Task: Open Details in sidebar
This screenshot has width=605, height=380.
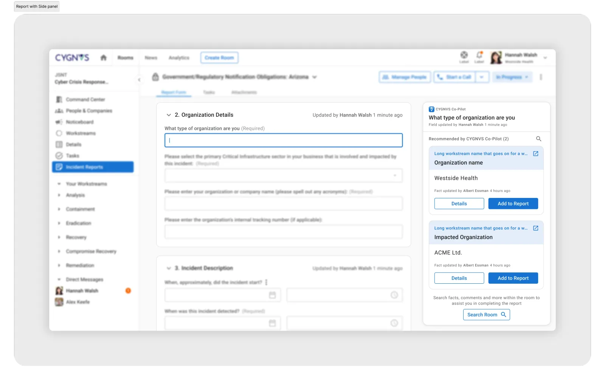Action: pyautogui.click(x=73, y=145)
